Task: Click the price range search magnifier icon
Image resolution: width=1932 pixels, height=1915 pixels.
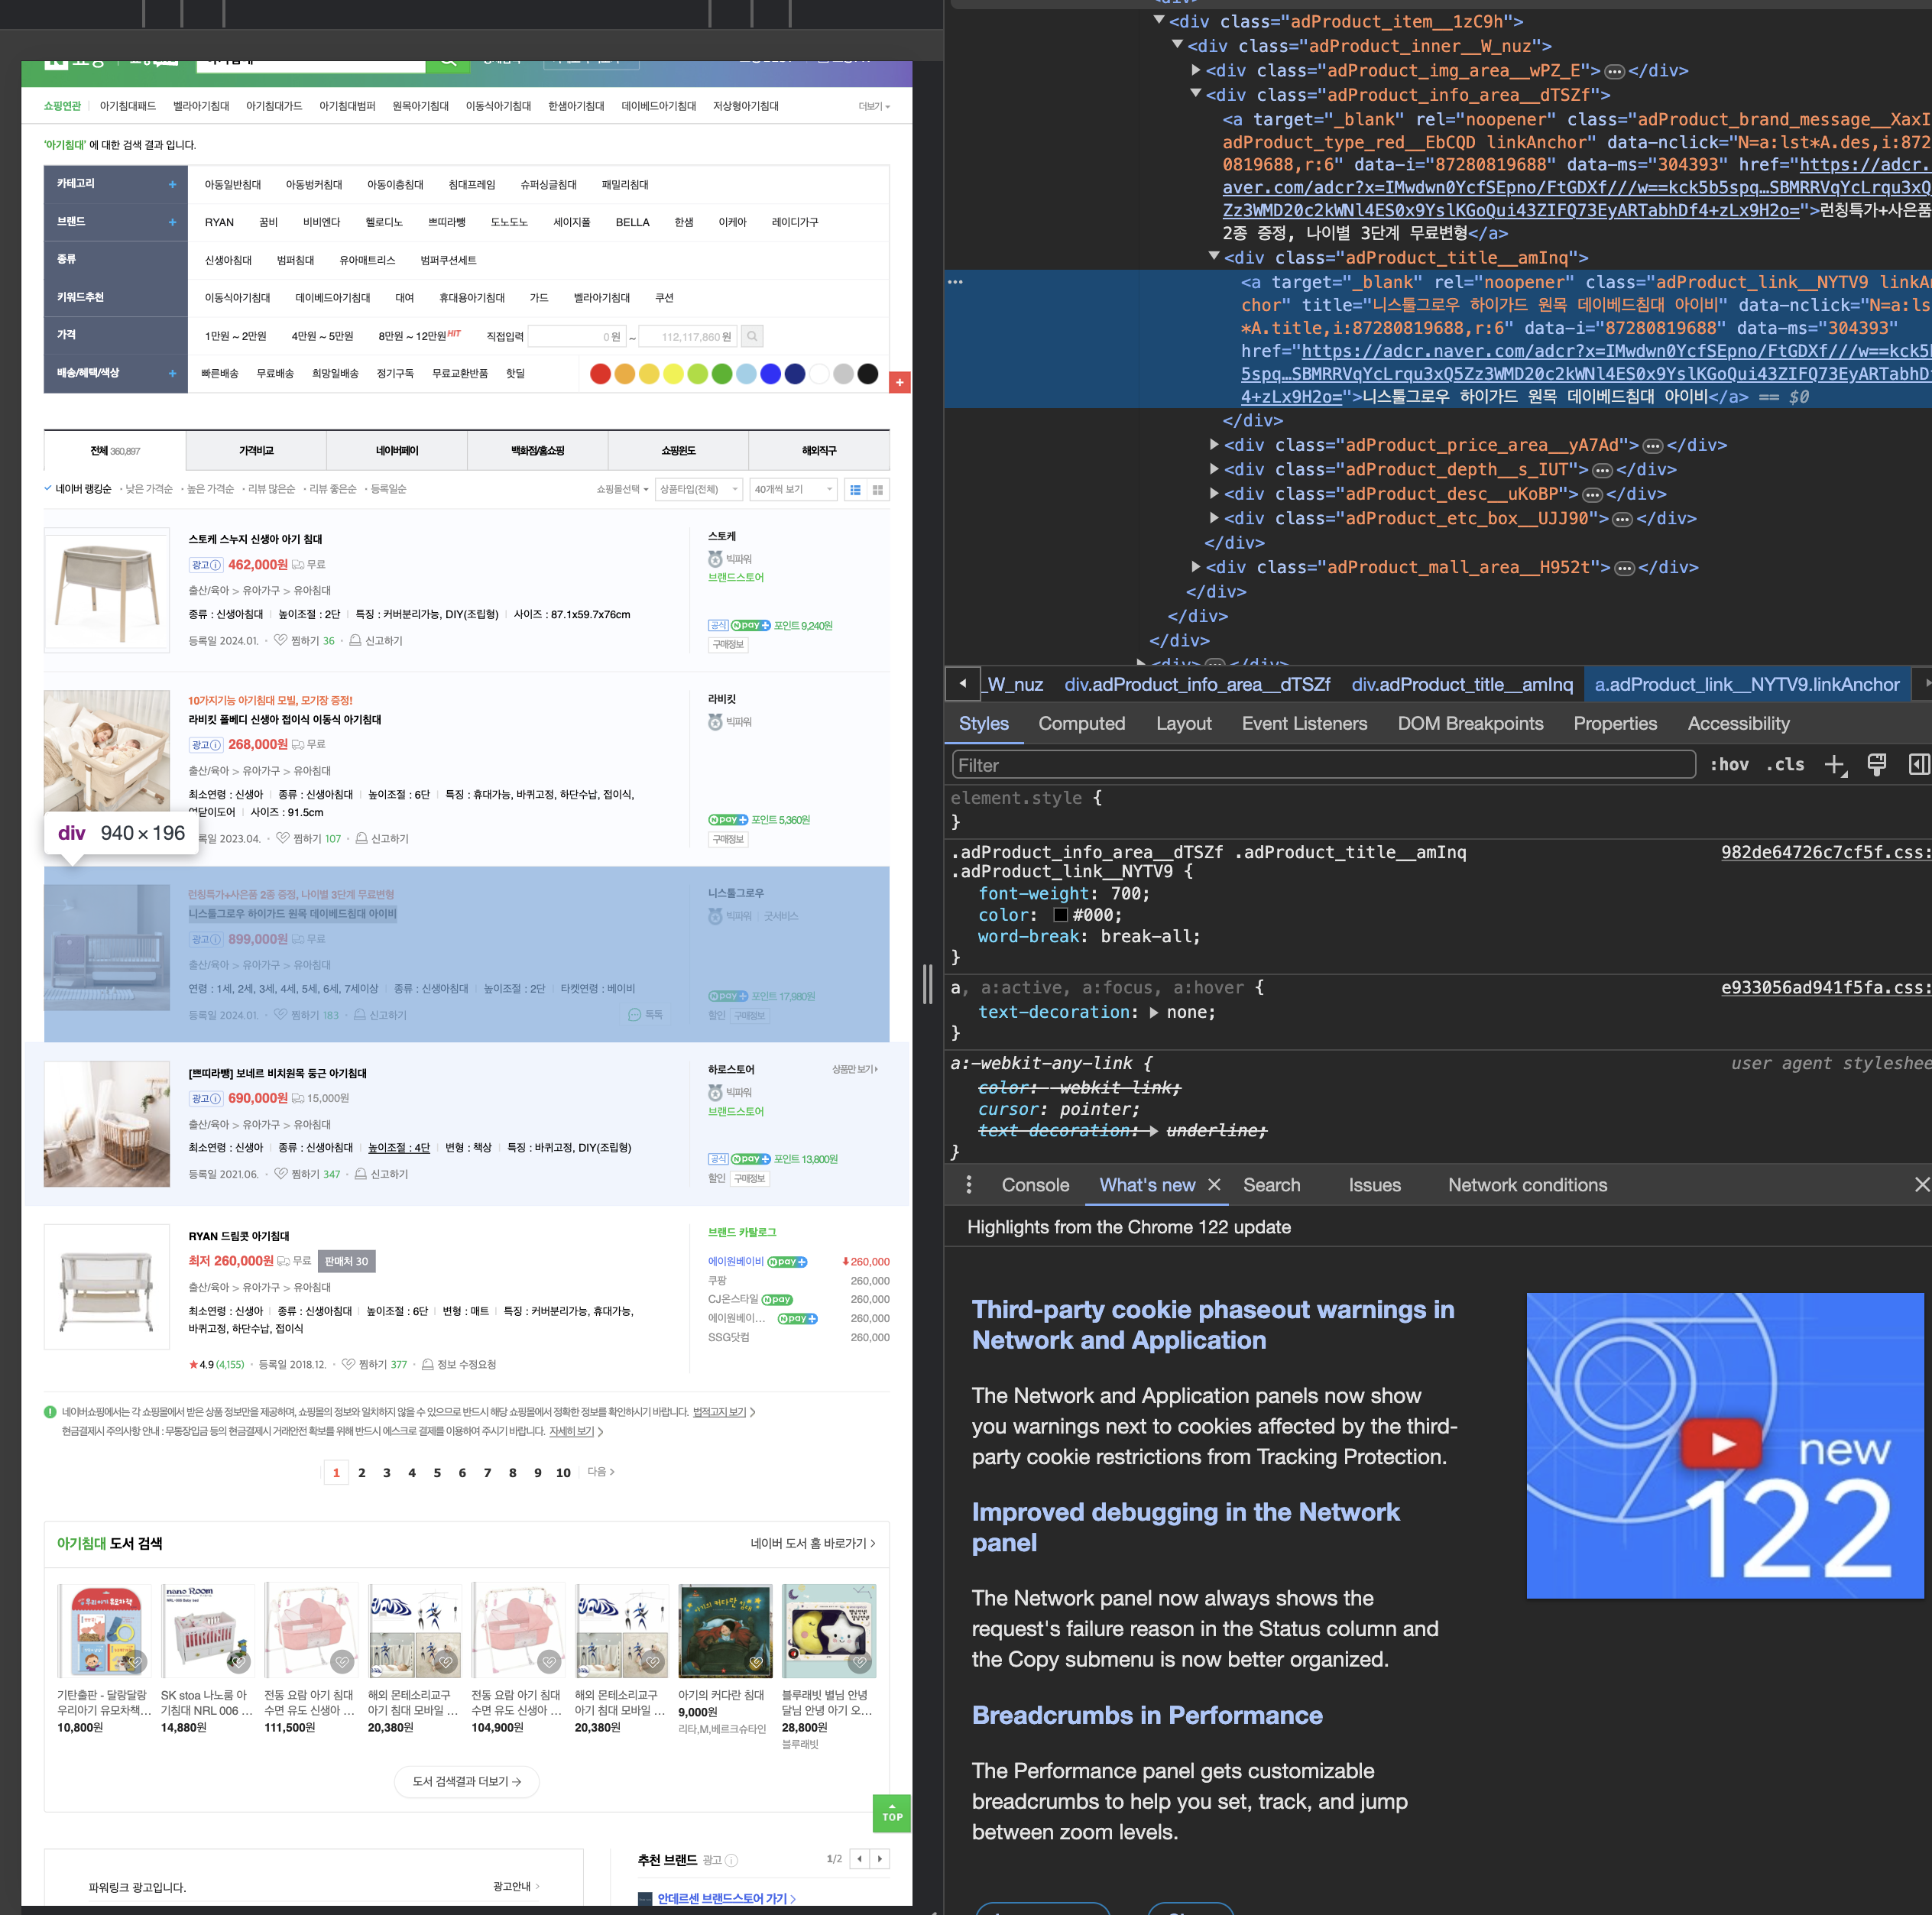Action: [752, 337]
